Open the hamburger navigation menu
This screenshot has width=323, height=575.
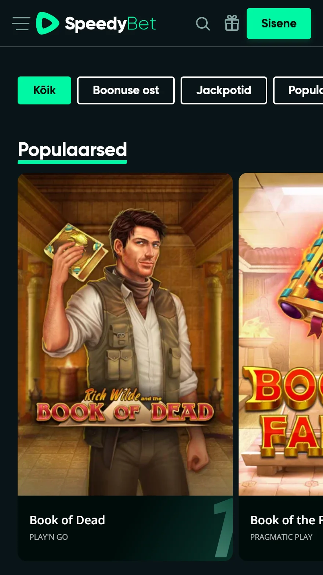pyautogui.click(x=21, y=24)
